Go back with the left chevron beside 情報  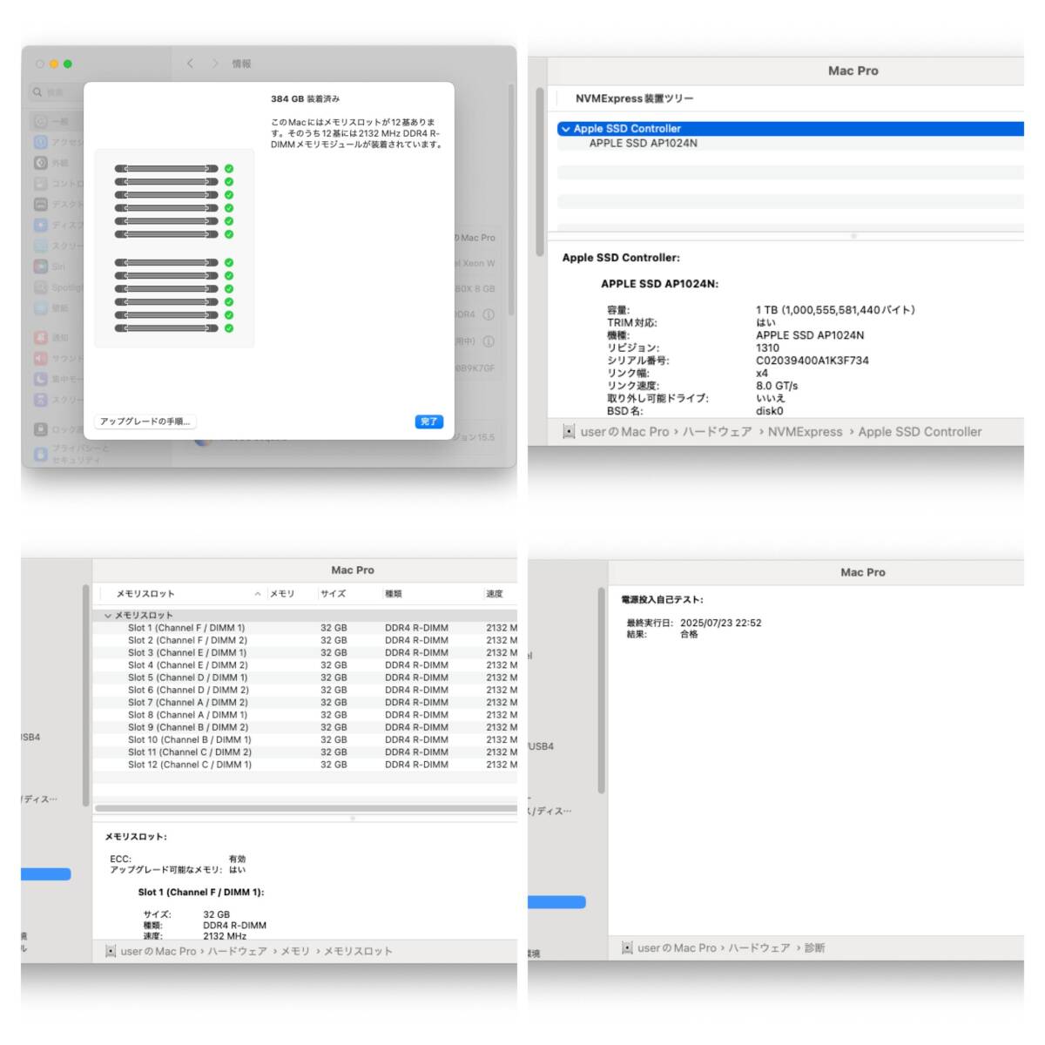coord(191,64)
